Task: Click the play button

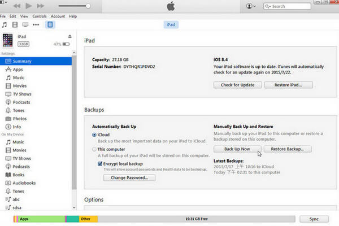Action: pos(29,6)
